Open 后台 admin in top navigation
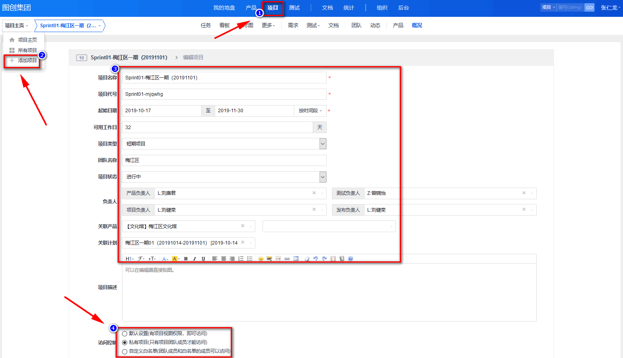This screenshot has width=623, height=358. click(403, 8)
